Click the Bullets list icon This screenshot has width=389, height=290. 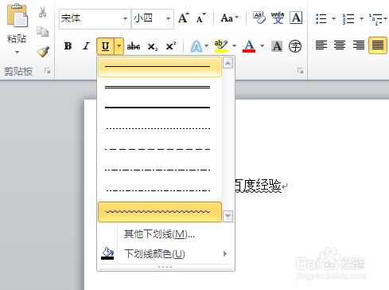tap(321, 18)
